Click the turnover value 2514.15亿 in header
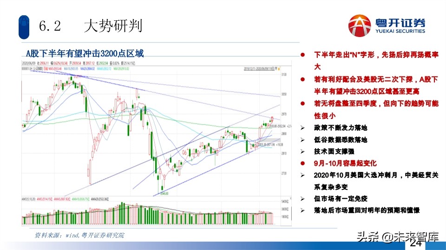 [129, 63]
